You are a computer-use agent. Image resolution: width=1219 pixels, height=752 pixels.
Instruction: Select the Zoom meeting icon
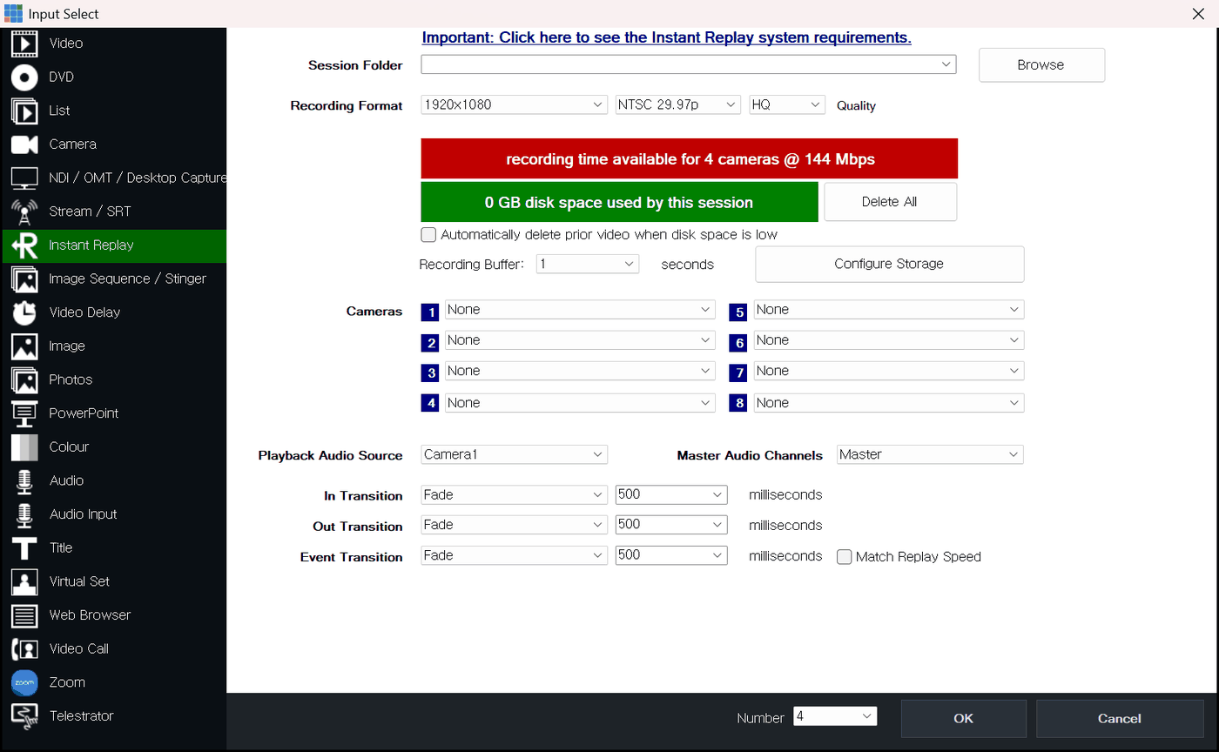(x=24, y=682)
